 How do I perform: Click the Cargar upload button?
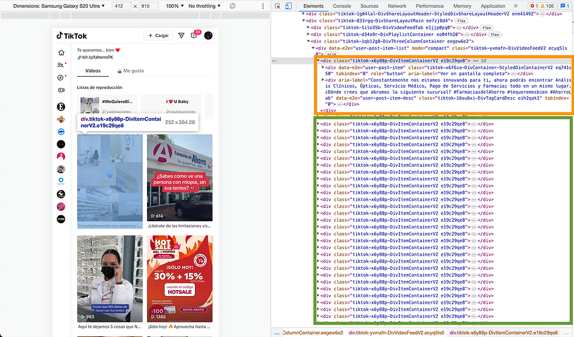point(159,36)
